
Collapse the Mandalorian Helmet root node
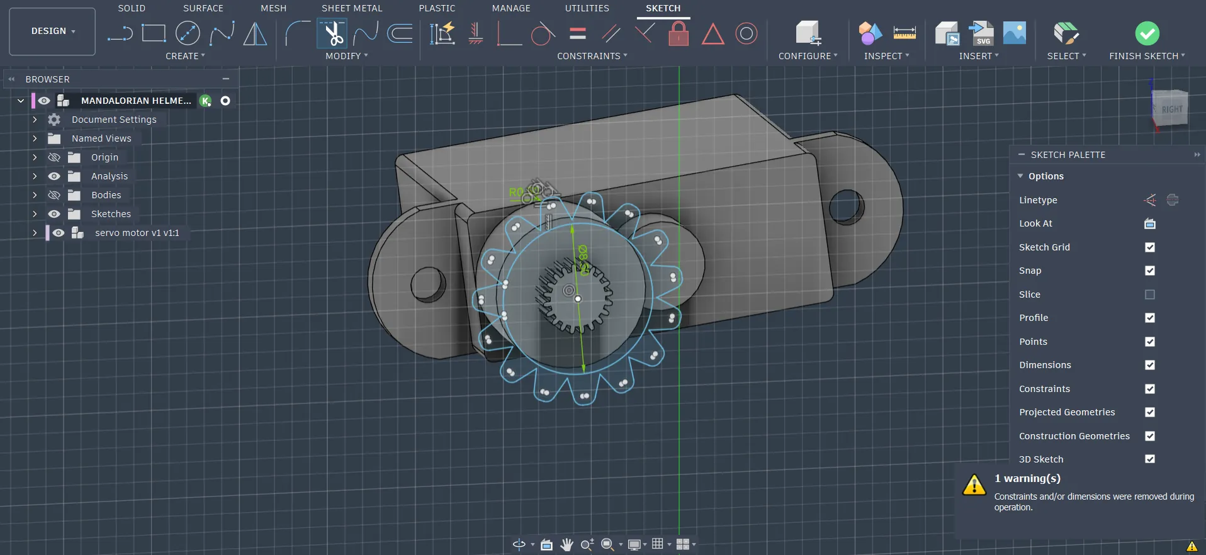click(21, 101)
